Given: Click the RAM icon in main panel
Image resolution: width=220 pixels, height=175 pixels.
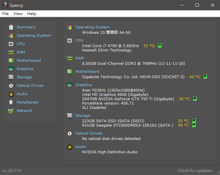Looking at the screenshot, I should pos(70,58).
